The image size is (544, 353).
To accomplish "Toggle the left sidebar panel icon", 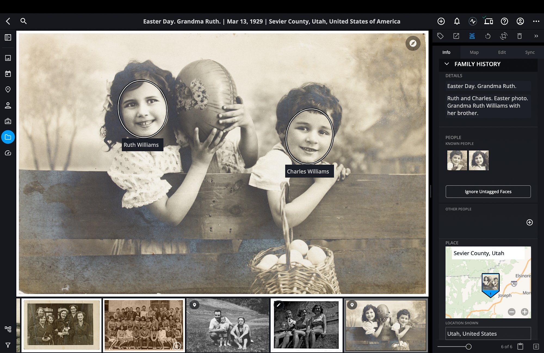I will coord(8,37).
